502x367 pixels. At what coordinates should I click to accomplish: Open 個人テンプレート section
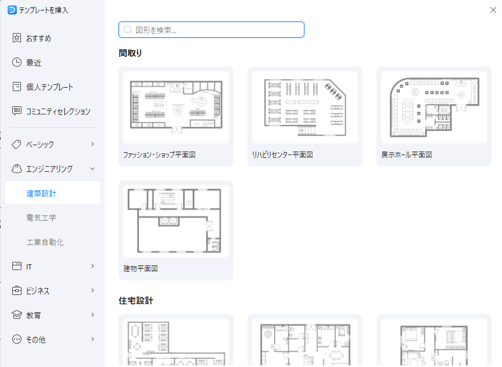(52, 87)
